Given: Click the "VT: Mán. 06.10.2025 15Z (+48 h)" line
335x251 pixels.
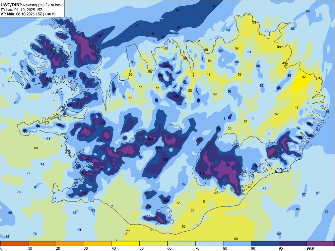Looking at the screenshot, I should point(28,14).
